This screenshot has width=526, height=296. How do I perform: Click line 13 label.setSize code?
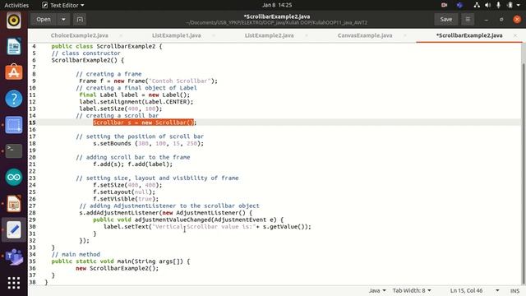tap(121, 109)
